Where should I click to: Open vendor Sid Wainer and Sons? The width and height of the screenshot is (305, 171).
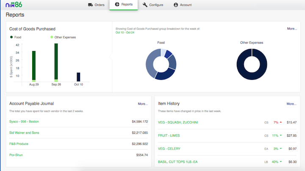tap(24, 133)
